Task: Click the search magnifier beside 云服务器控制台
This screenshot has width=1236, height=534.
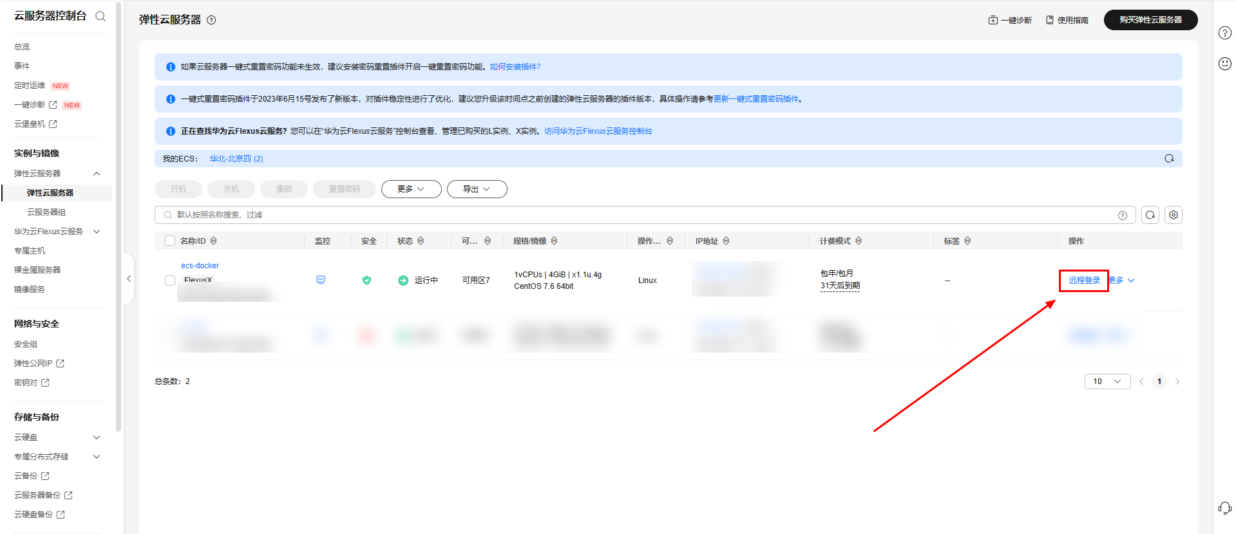Action: (100, 16)
